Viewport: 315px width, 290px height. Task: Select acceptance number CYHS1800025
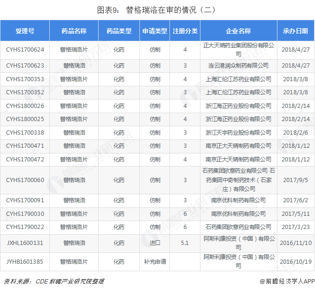[25, 119]
